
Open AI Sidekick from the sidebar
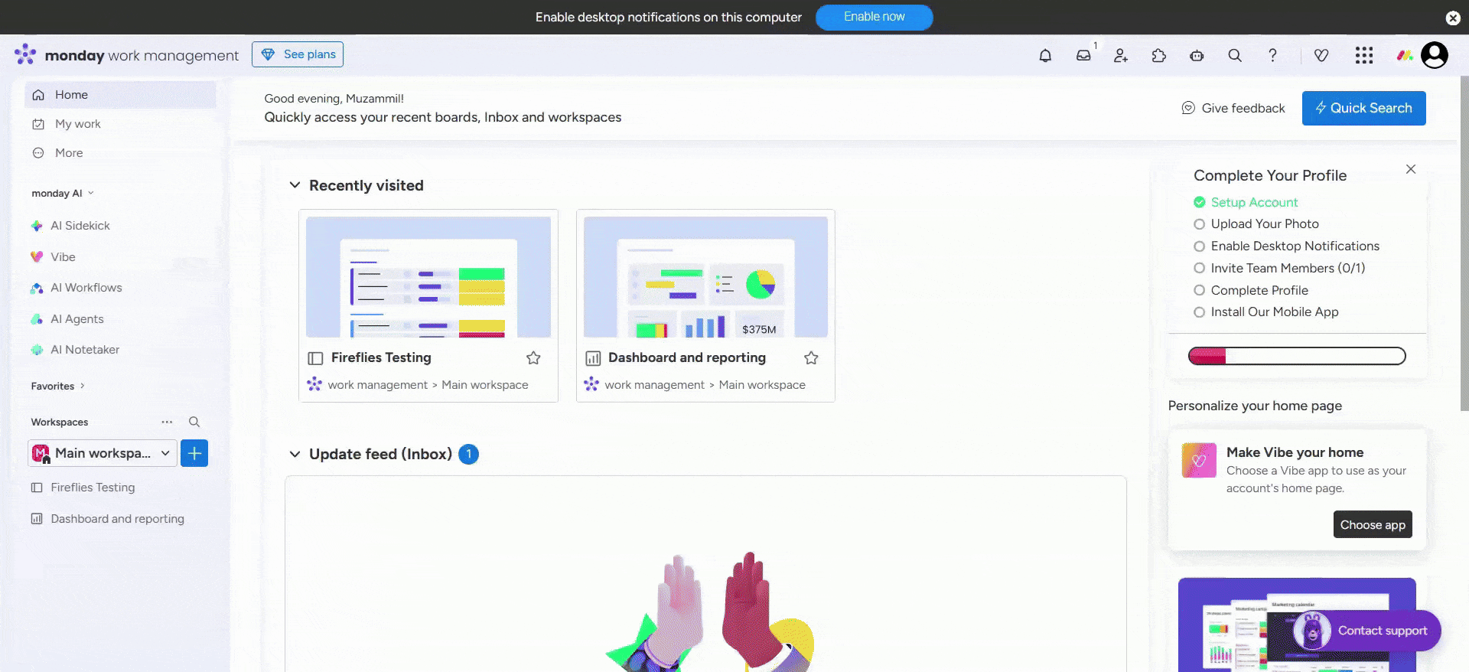pos(80,226)
